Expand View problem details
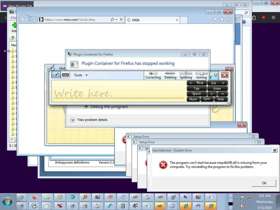280x210 pixels. [89, 120]
